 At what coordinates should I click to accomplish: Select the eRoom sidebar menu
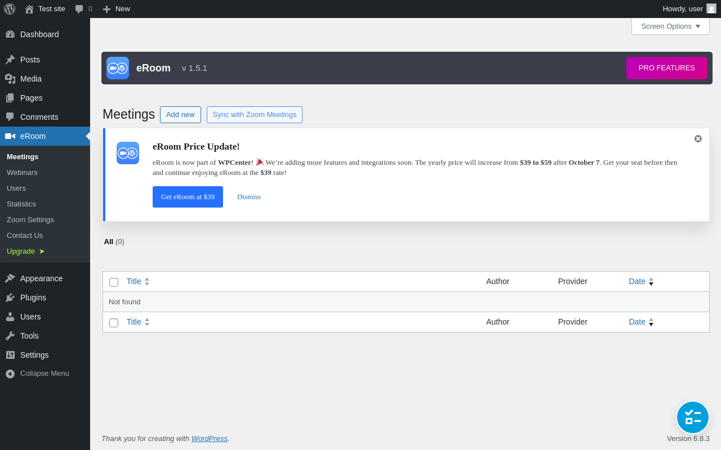pos(45,136)
